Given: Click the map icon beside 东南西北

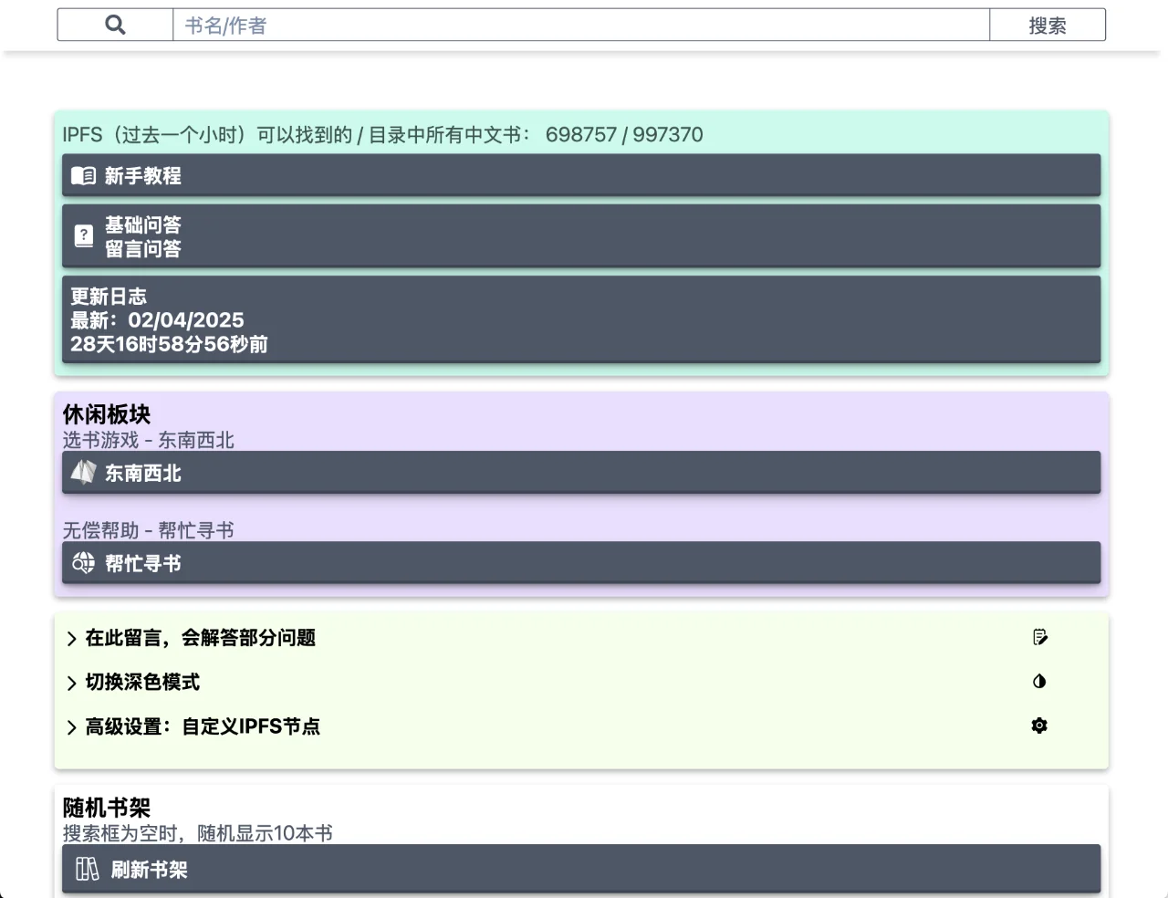Looking at the screenshot, I should pos(83,472).
